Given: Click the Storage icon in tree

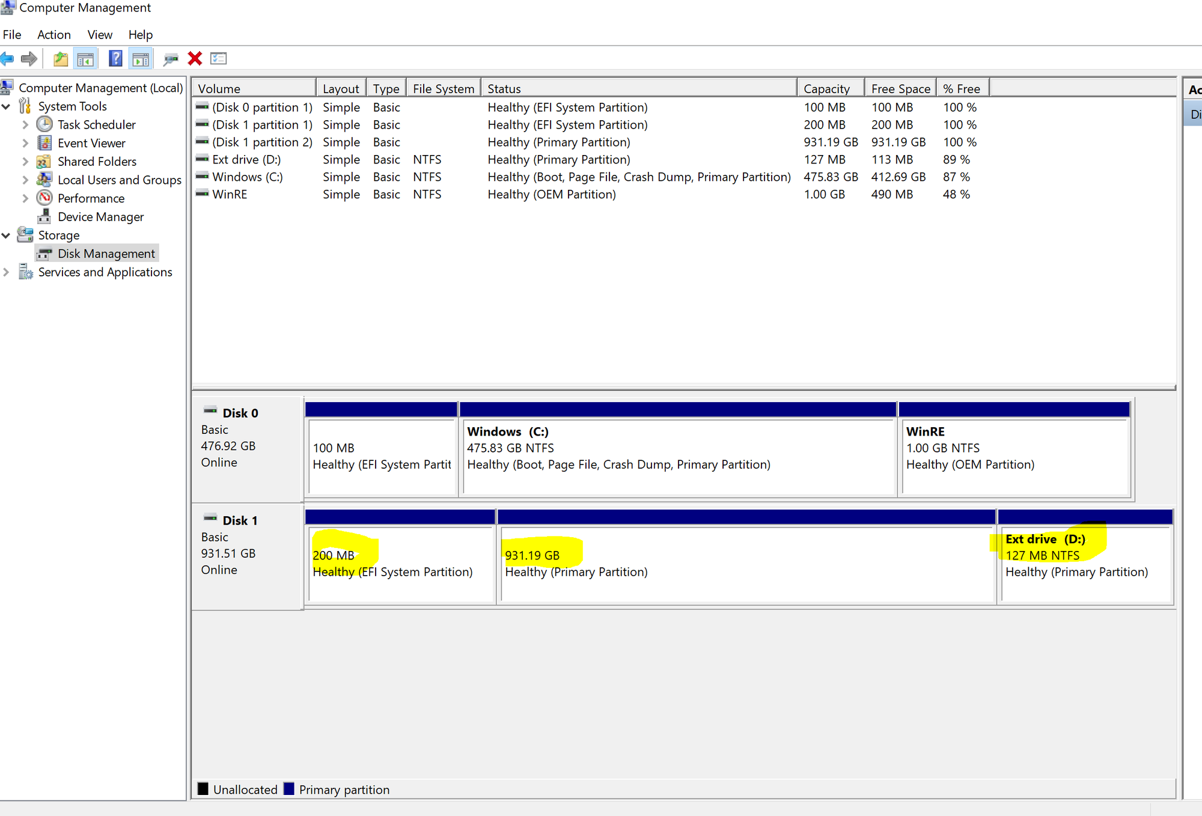Looking at the screenshot, I should pos(25,234).
